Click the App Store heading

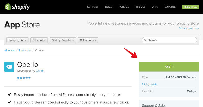click(22, 25)
